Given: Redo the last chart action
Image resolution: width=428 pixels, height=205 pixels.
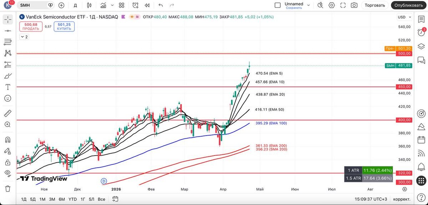Looking at the screenshot, I should coord(172,5).
